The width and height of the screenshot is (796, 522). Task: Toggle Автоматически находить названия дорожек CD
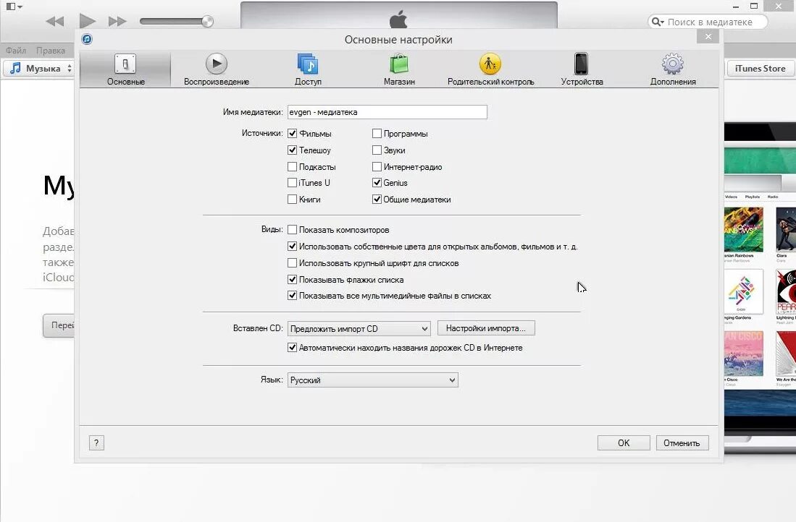(292, 348)
